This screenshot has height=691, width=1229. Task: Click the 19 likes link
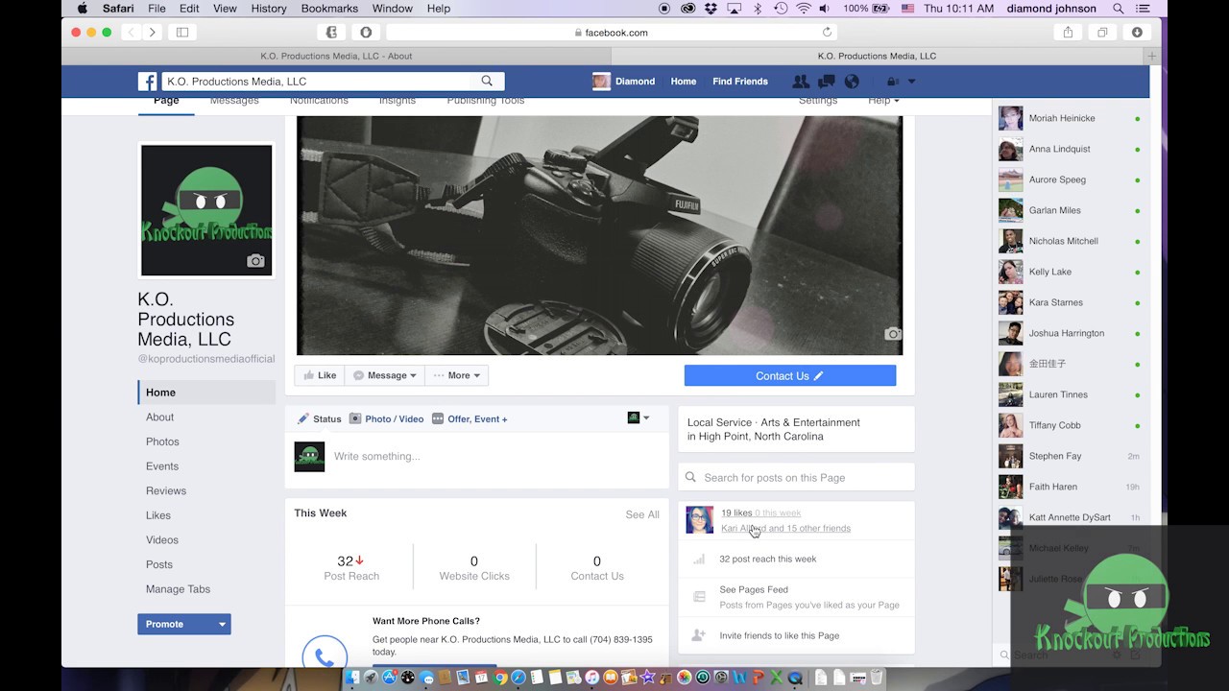tap(736, 512)
